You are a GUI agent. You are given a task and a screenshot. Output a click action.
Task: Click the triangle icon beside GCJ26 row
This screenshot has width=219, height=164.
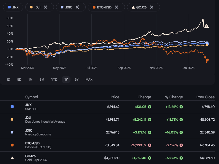(12, 158)
